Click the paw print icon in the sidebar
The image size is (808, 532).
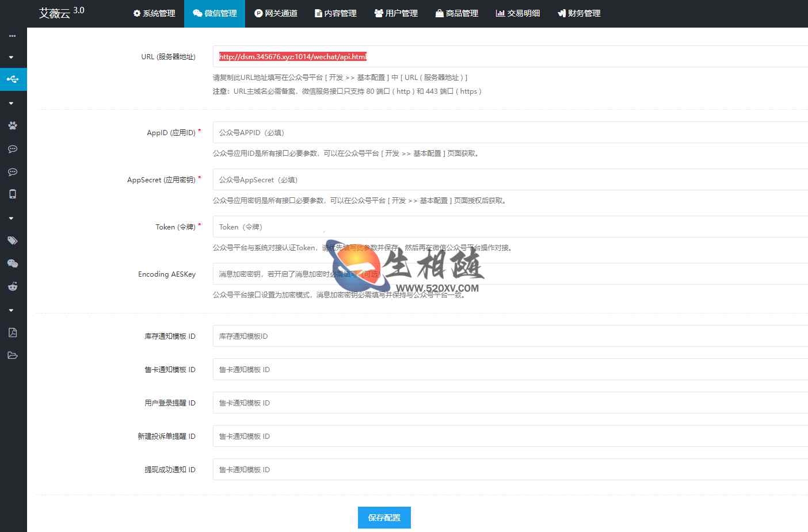(x=13, y=125)
